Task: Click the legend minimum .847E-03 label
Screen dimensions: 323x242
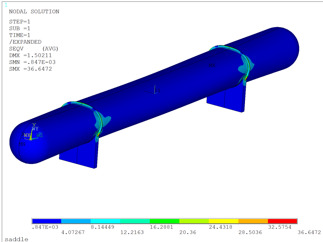Action: point(45,227)
